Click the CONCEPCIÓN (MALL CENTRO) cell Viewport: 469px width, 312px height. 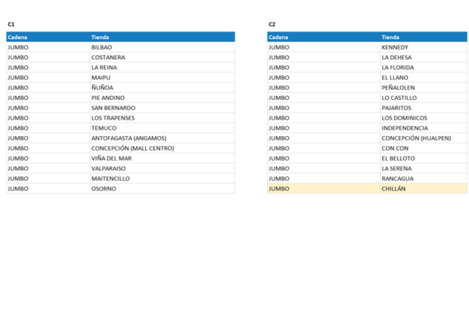coord(132,148)
